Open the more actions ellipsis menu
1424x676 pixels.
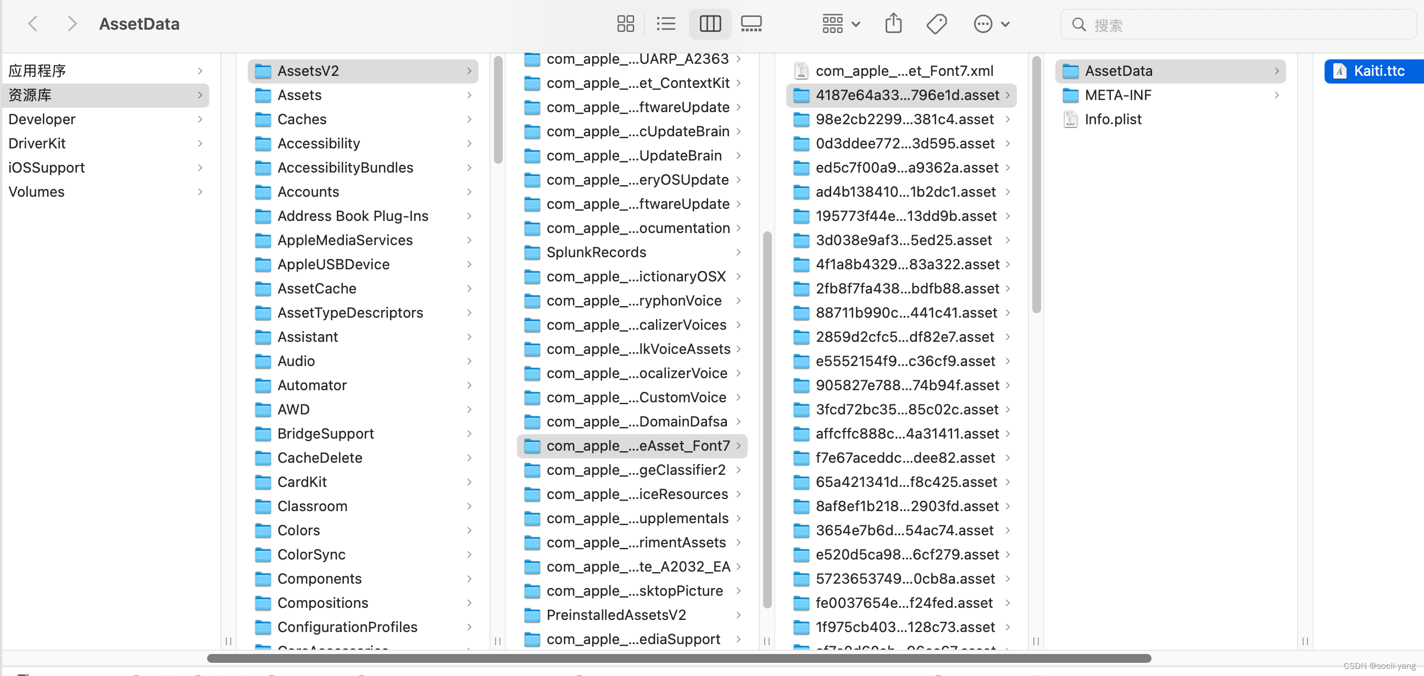[x=992, y=24]
